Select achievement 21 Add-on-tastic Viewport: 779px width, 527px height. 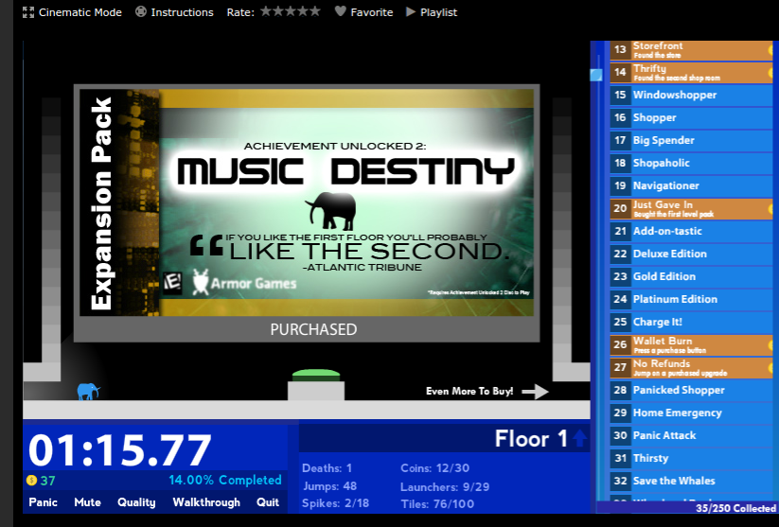[x=691, y=231]
